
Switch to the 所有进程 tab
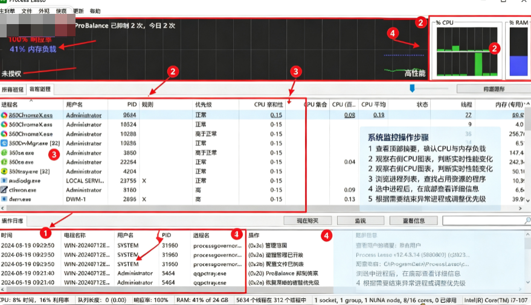point(13,89)
